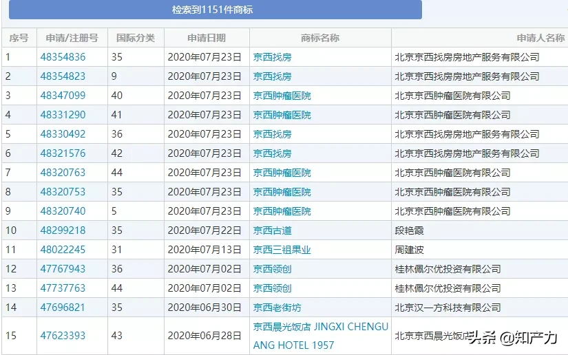Open application number 47696821
The image size is (568, 355).
pyautogui.click(x=63, y=308)
